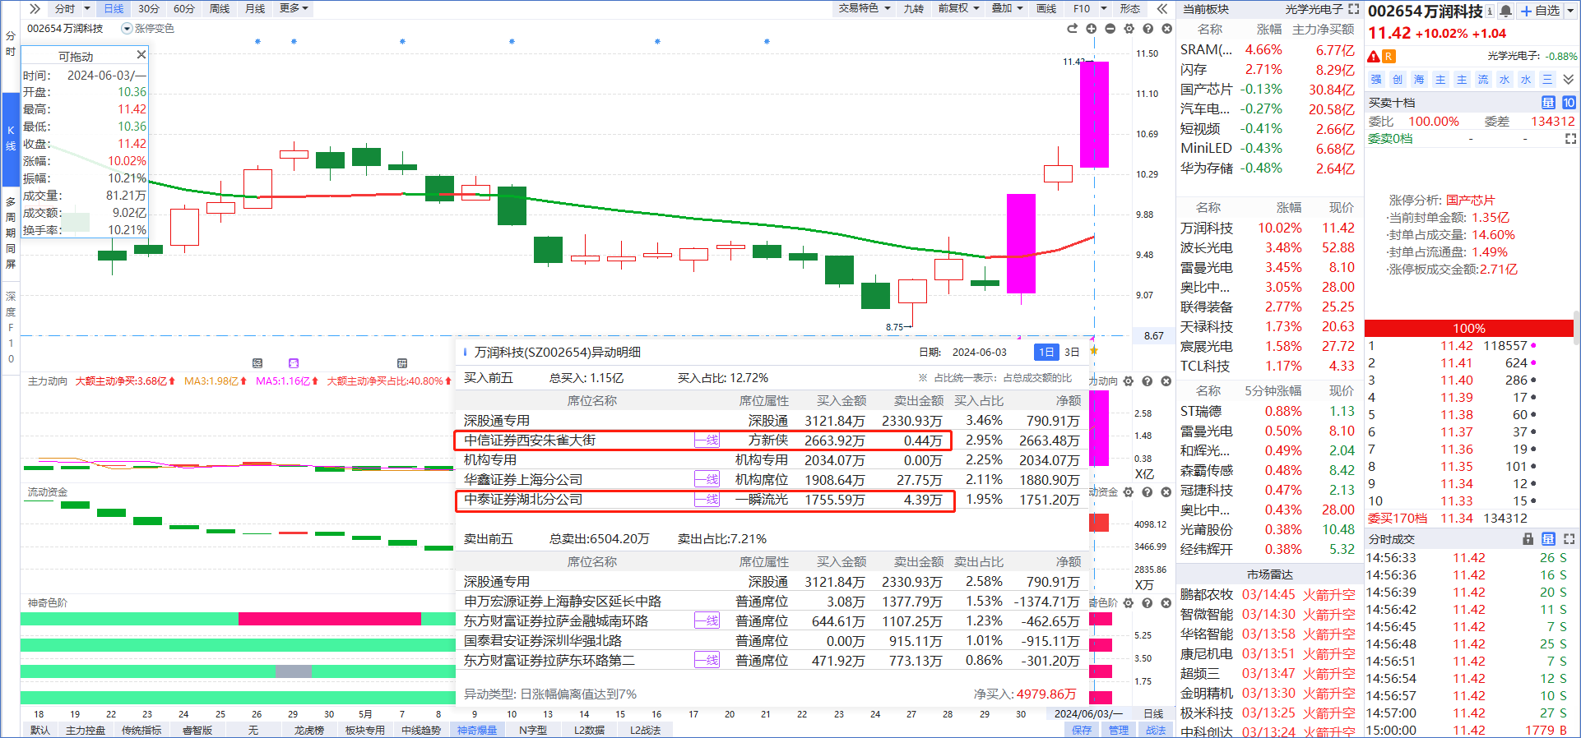Image resolution: width=1581 pixels, height=738 pixels.
Task: Click the 量 icon in 分时成交 header
Action: click(x=1548, y=539)
